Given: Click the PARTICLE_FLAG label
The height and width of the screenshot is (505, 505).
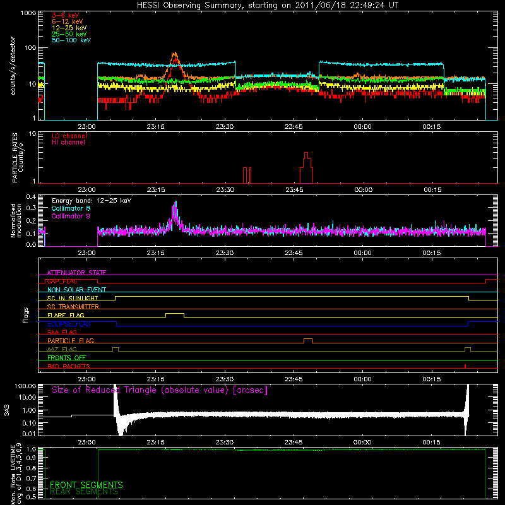Looking at the screenshot, I should 71,341.
